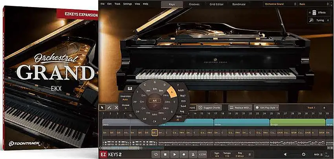Click Suggest Chords button
This screenshot has width=334, height=159.
(x=210, y=108)
